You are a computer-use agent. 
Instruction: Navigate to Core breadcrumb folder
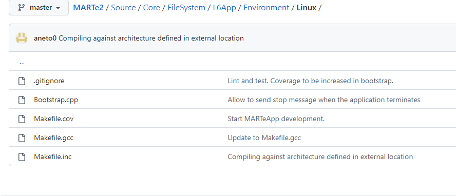(x=151, y=8)
